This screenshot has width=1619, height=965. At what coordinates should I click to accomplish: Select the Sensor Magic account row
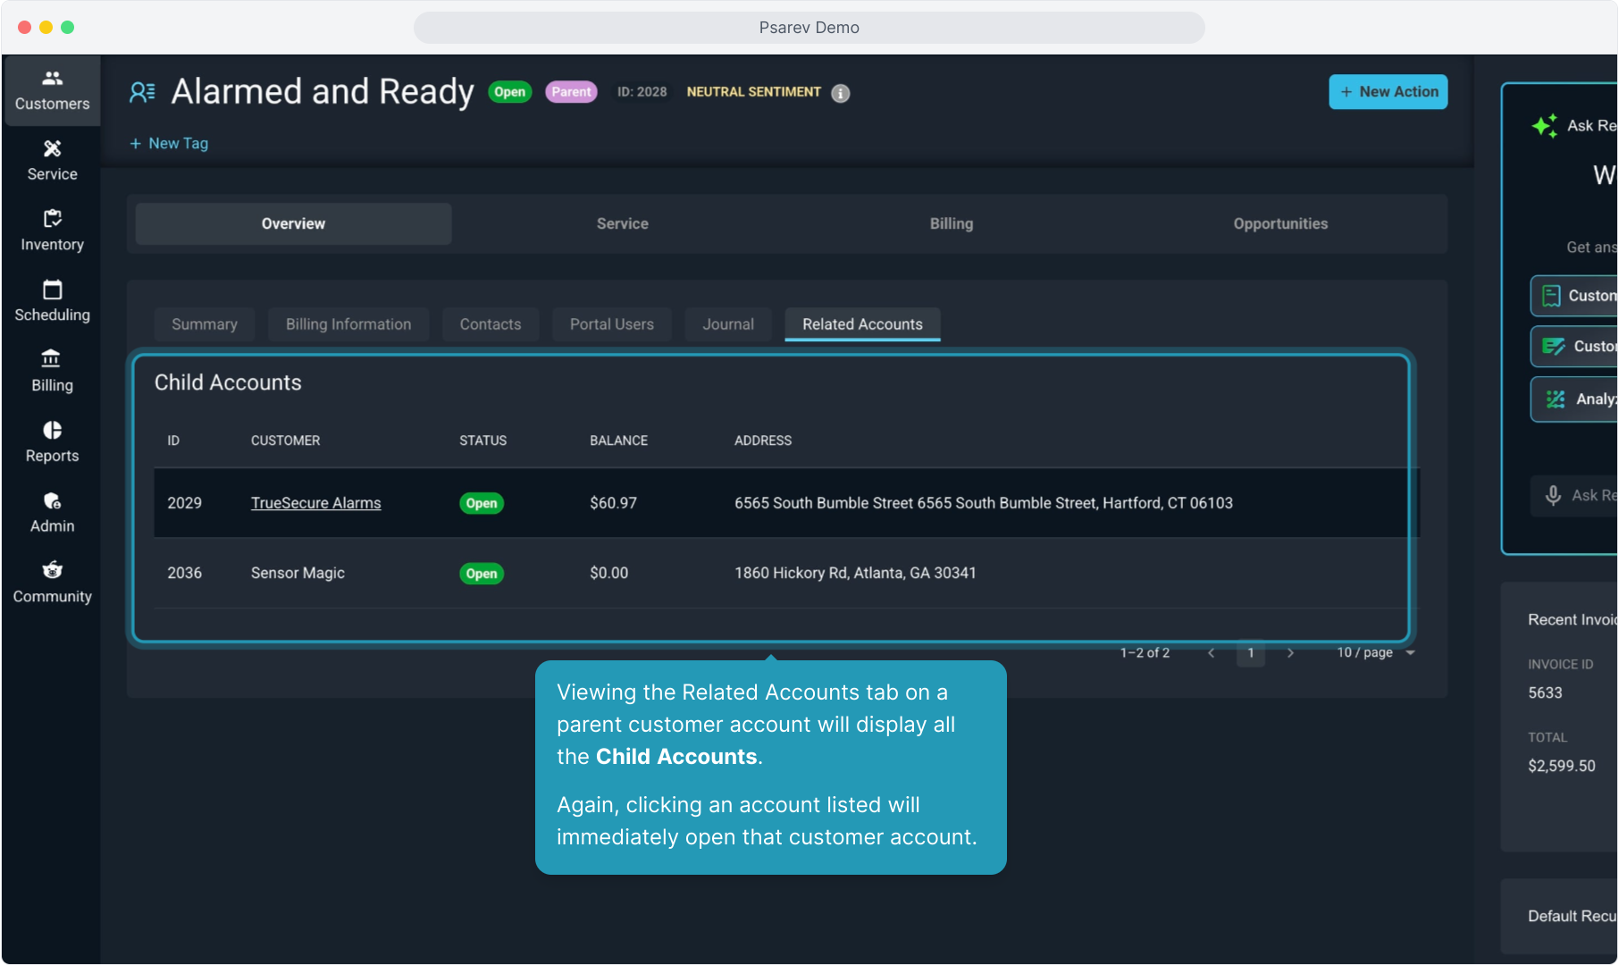(x=298, y=574)
